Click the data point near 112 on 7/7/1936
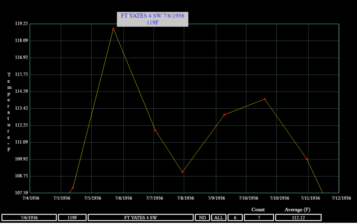The width and height of the screenshot is (357, 224). 155,130
